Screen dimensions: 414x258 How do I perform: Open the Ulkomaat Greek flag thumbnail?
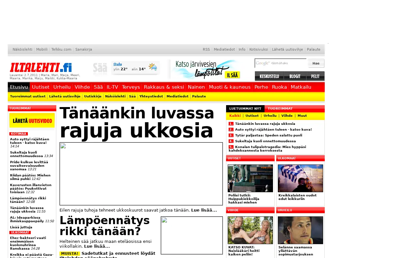pyautogui.click(x=300, y=178)
